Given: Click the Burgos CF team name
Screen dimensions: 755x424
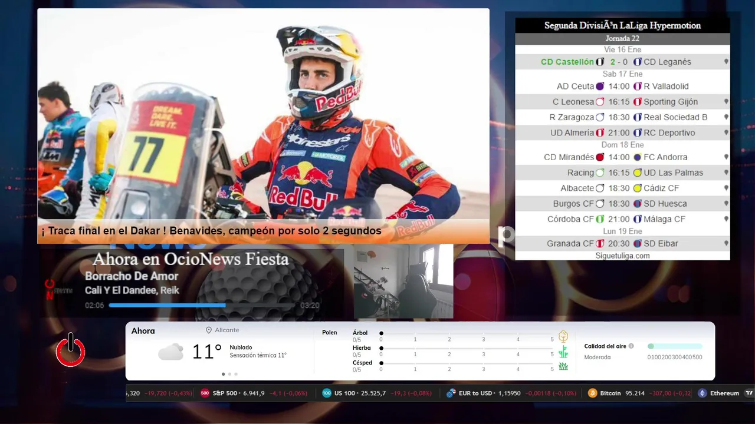Looking at the screenshot, I should click(573, 204).
